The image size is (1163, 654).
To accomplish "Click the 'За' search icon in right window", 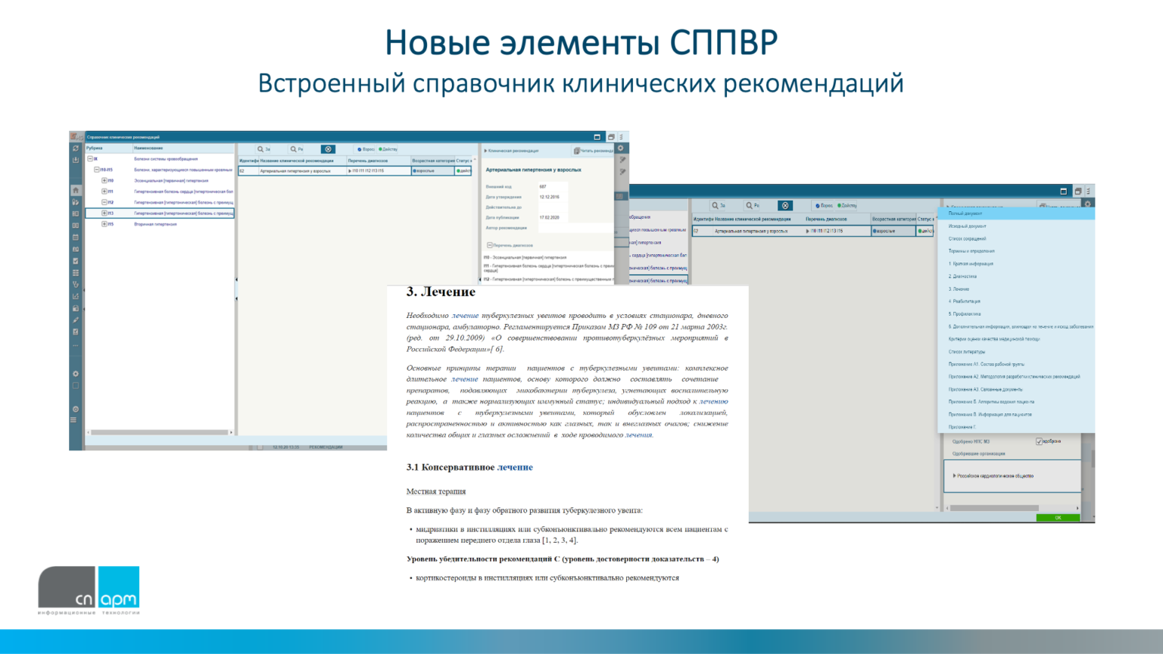I will (718, 205).
